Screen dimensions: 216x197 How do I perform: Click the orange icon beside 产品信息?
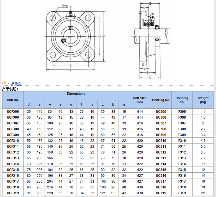coord(4,83)
